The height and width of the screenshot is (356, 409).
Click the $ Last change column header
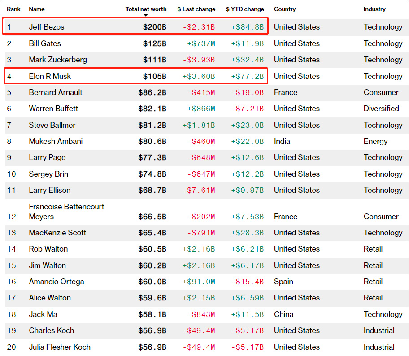click(196, 9)
